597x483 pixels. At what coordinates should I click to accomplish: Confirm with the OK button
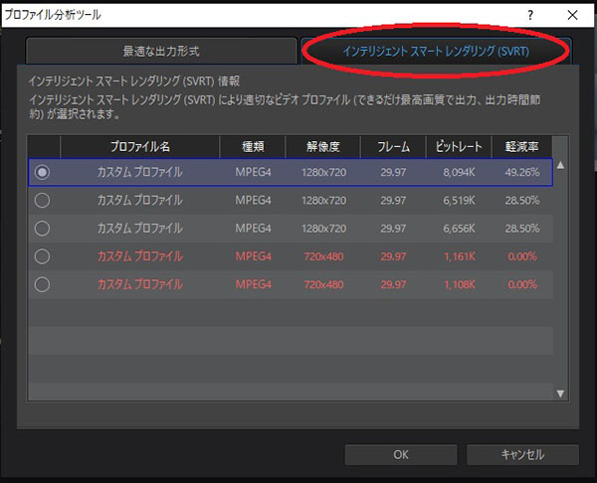tap(401, 455)
